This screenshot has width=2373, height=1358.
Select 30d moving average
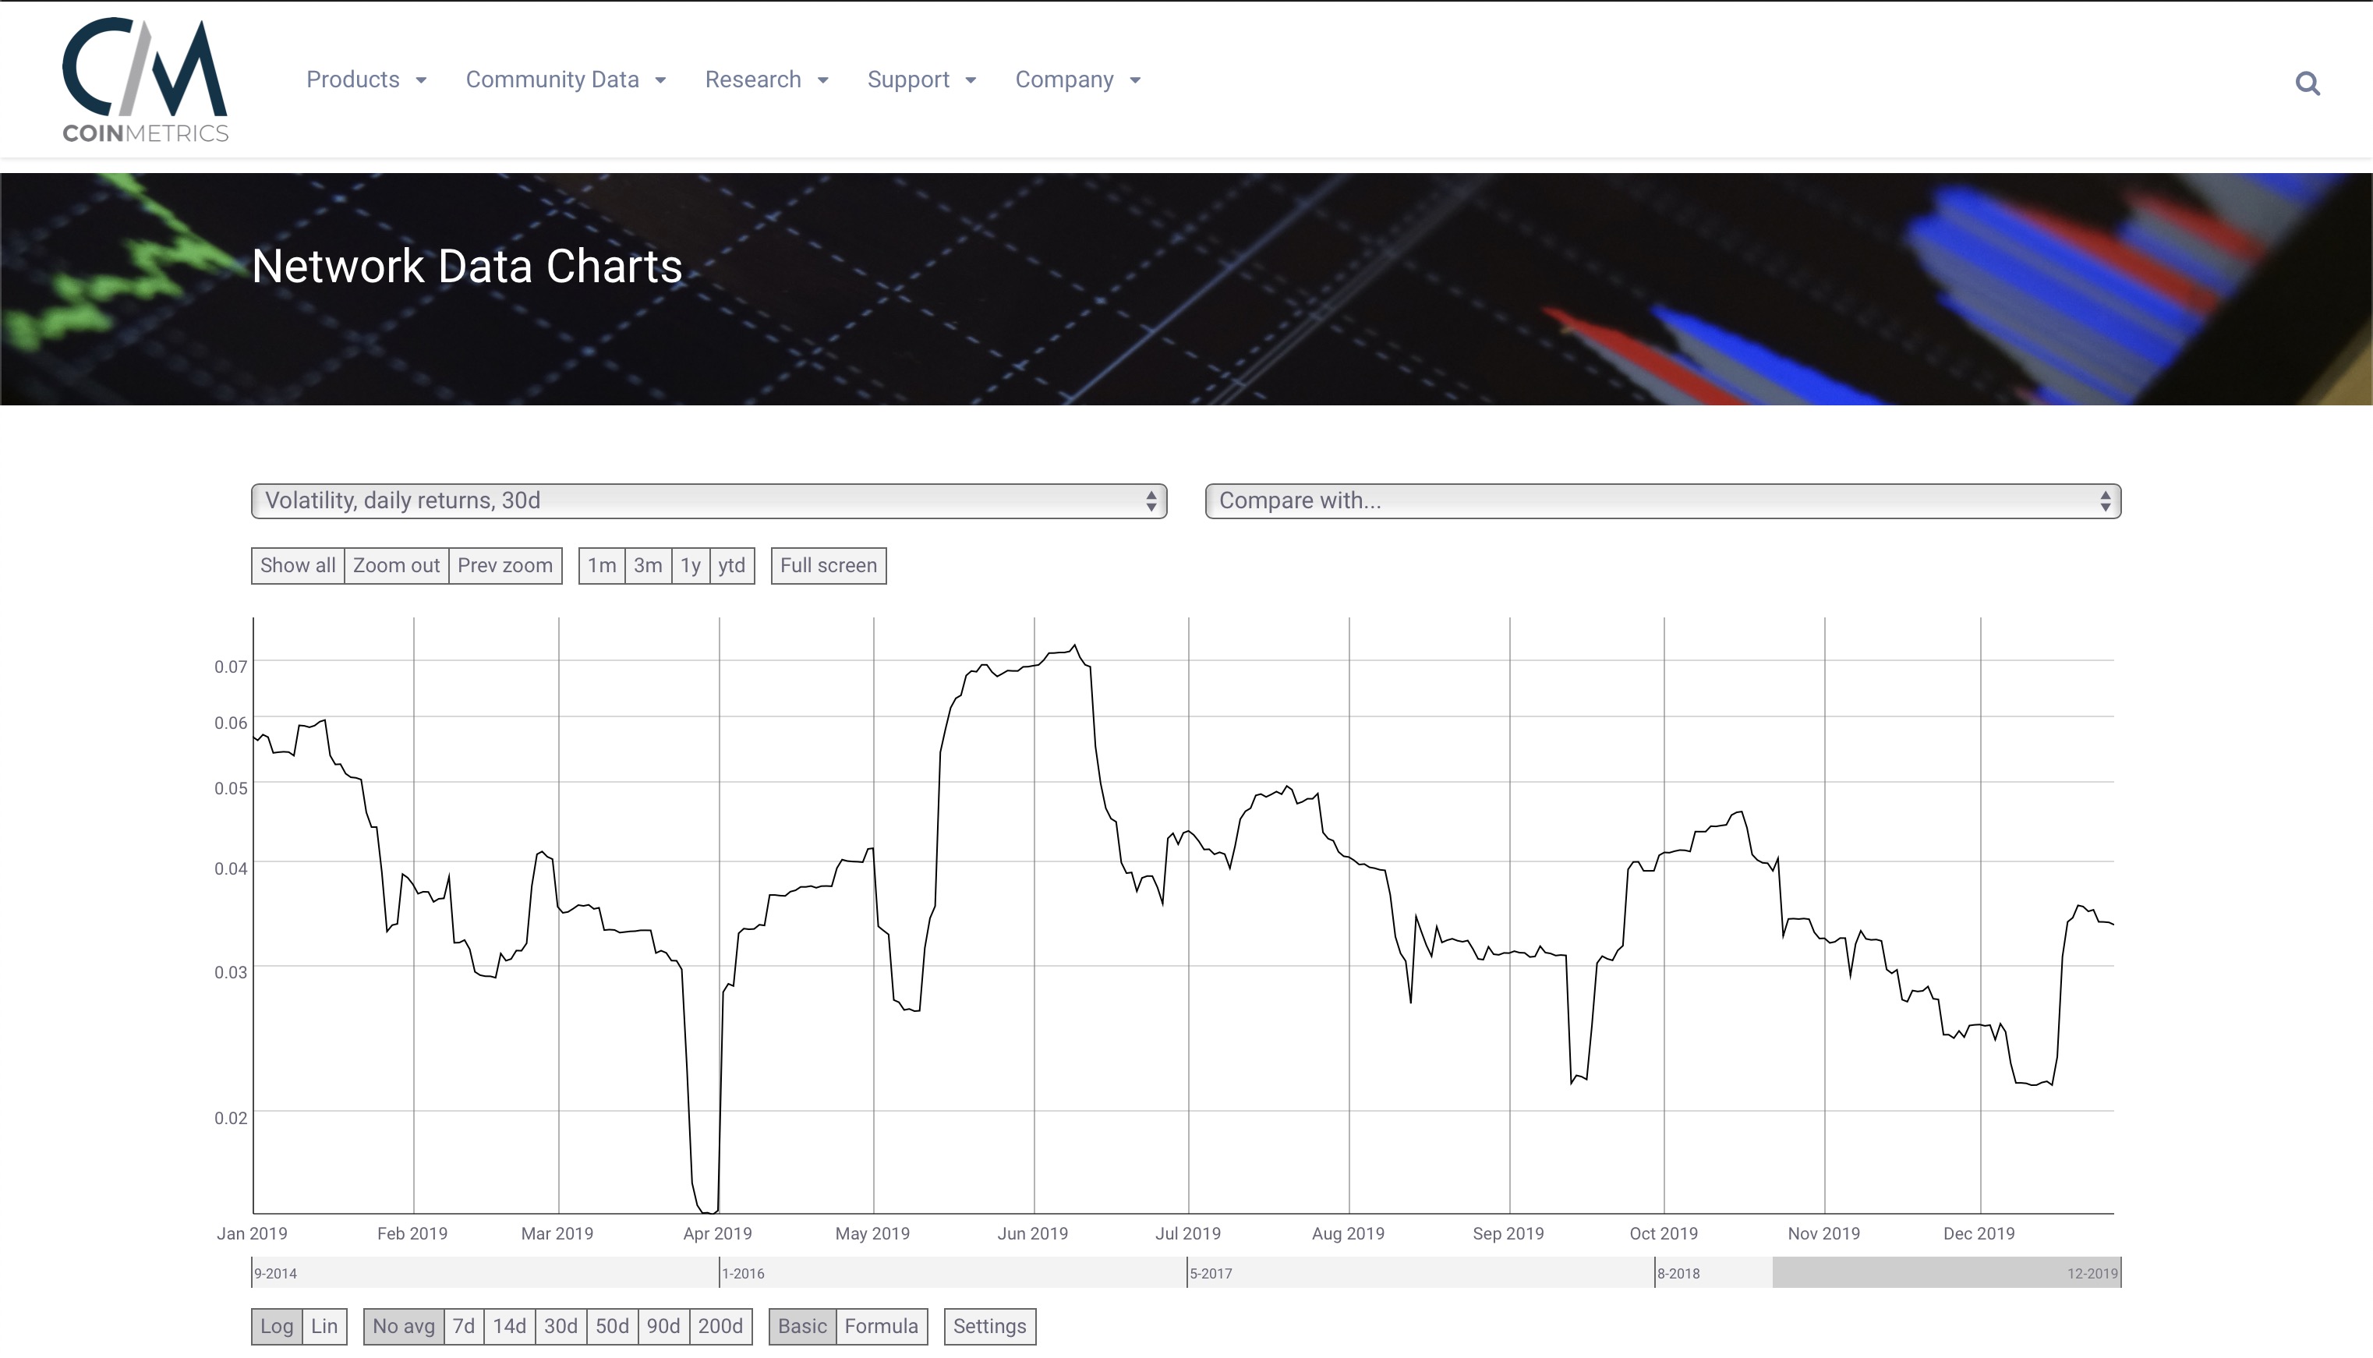point(561,1326)
